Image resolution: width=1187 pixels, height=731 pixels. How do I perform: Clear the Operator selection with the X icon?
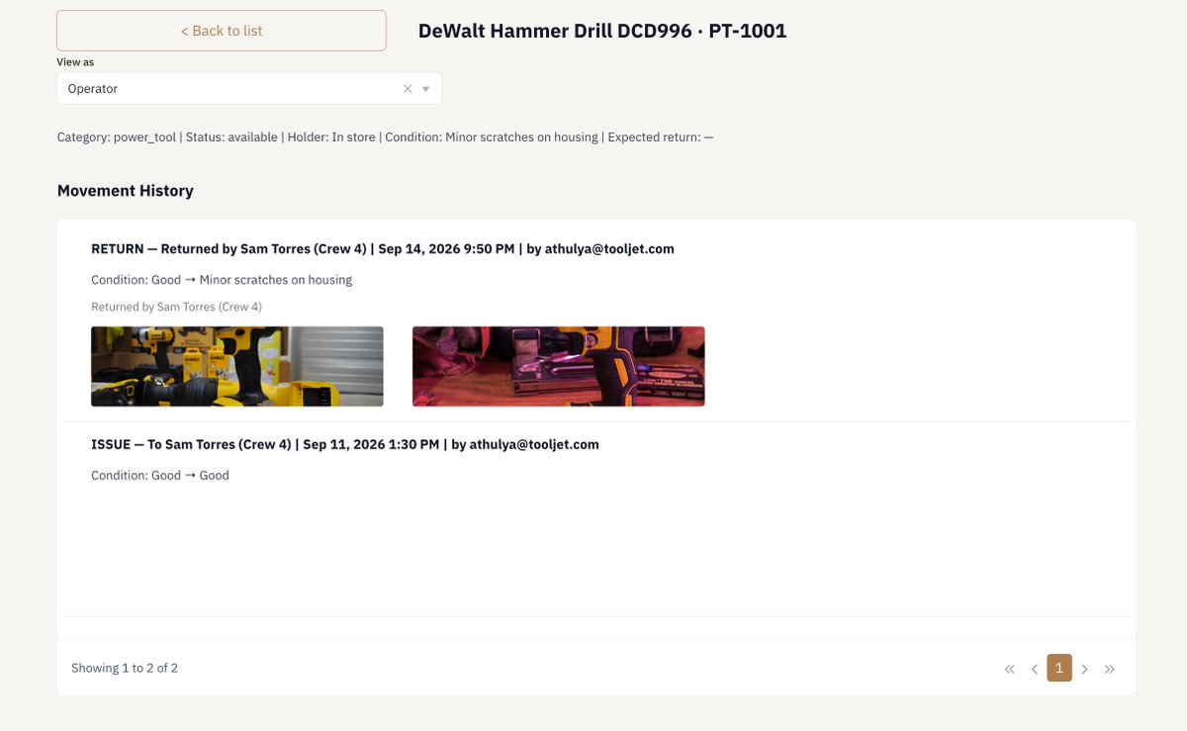pyautogui.click(x=408, y=89)
